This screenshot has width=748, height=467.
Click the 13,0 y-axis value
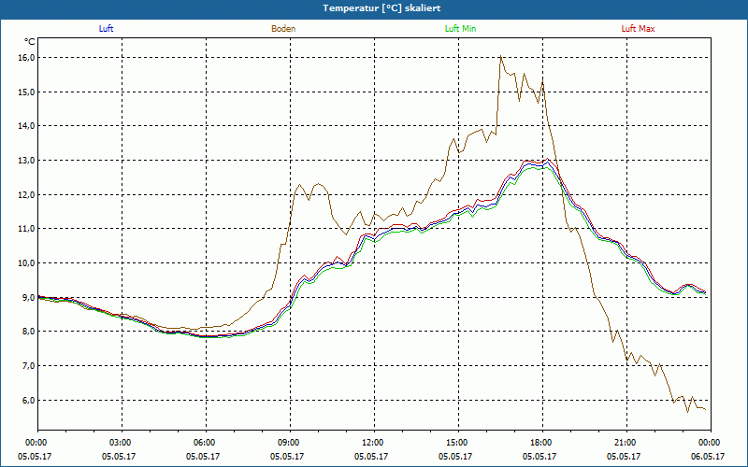click(x=27, y=160)
